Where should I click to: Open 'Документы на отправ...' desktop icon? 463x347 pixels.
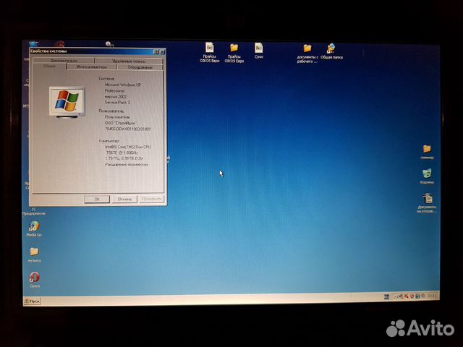click(428, 199)
